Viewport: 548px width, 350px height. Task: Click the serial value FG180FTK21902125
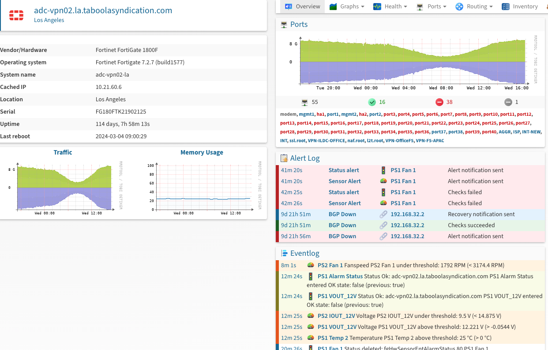tap(121, 112)
